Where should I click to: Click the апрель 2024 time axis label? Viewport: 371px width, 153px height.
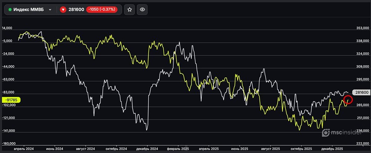click(24, 149)
